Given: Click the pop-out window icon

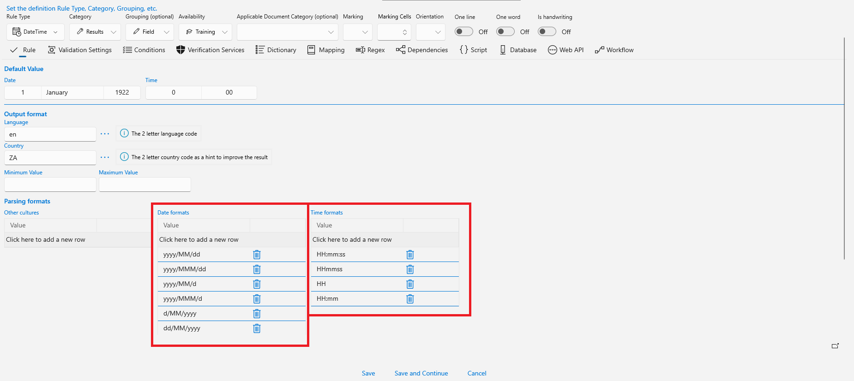Looking at the screenshot, I should coord(835,345).
